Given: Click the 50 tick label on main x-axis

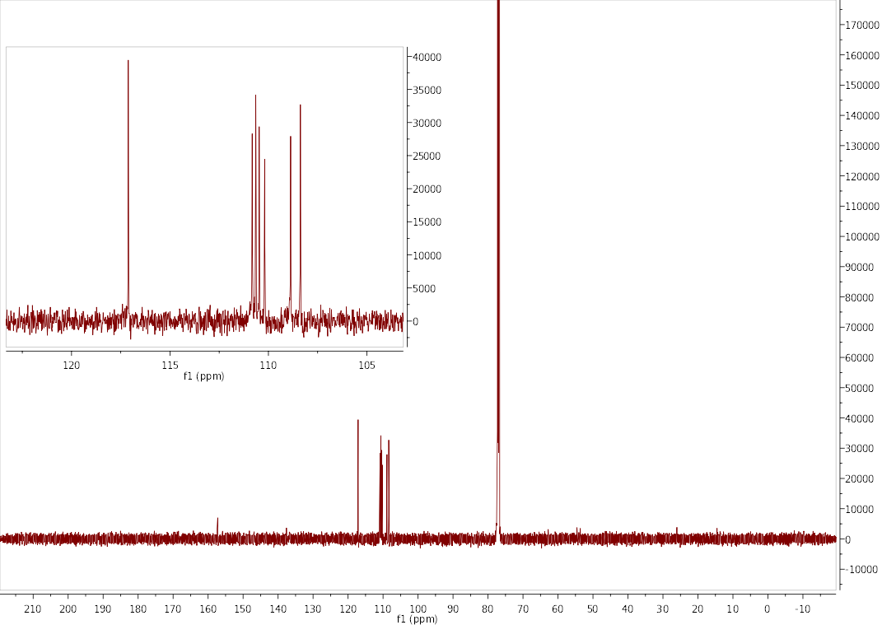Looking at the screenshot, I should [592, 609].
